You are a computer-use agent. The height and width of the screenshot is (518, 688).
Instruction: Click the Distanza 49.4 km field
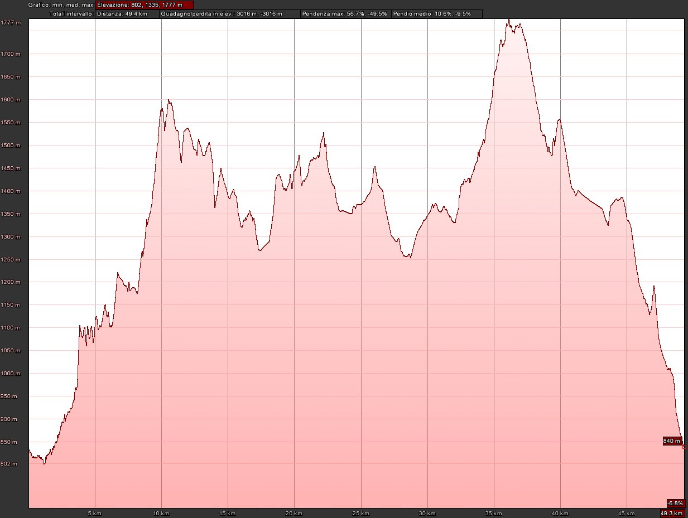point(127,13)
